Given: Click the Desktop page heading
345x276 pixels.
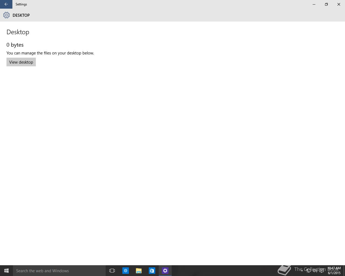Looking at the screenshot, I should click(18, 32).
